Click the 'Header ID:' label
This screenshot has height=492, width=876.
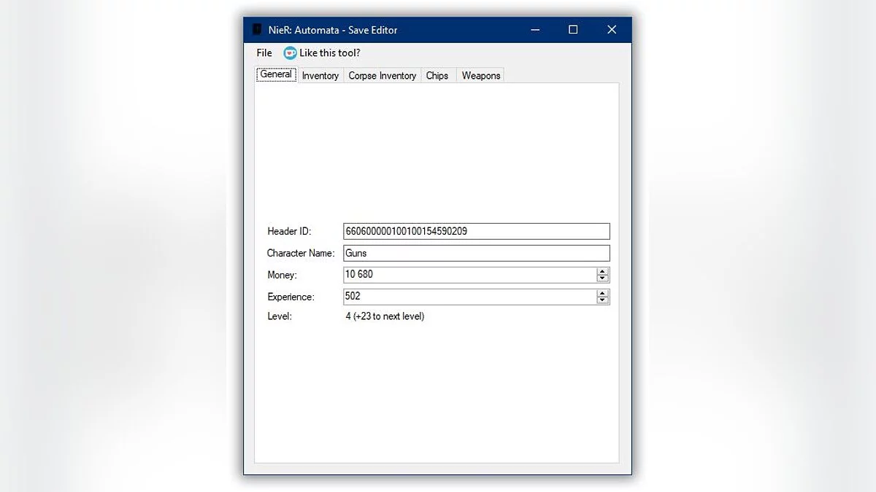pos(289,231)
